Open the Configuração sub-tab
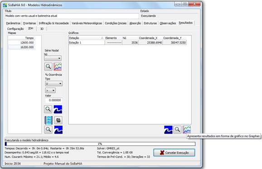The width and height of the screenshot is (262, 169). pos(15,29)
